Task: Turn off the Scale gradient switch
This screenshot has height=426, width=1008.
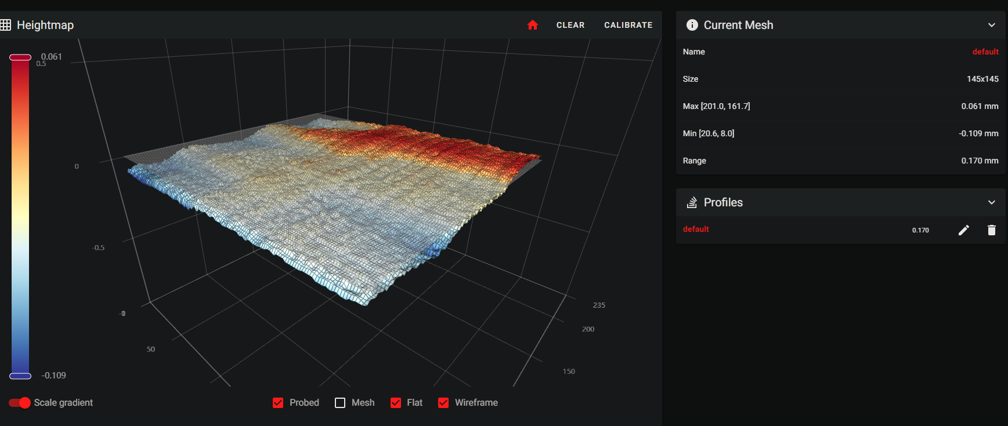Action: point(20,403)
